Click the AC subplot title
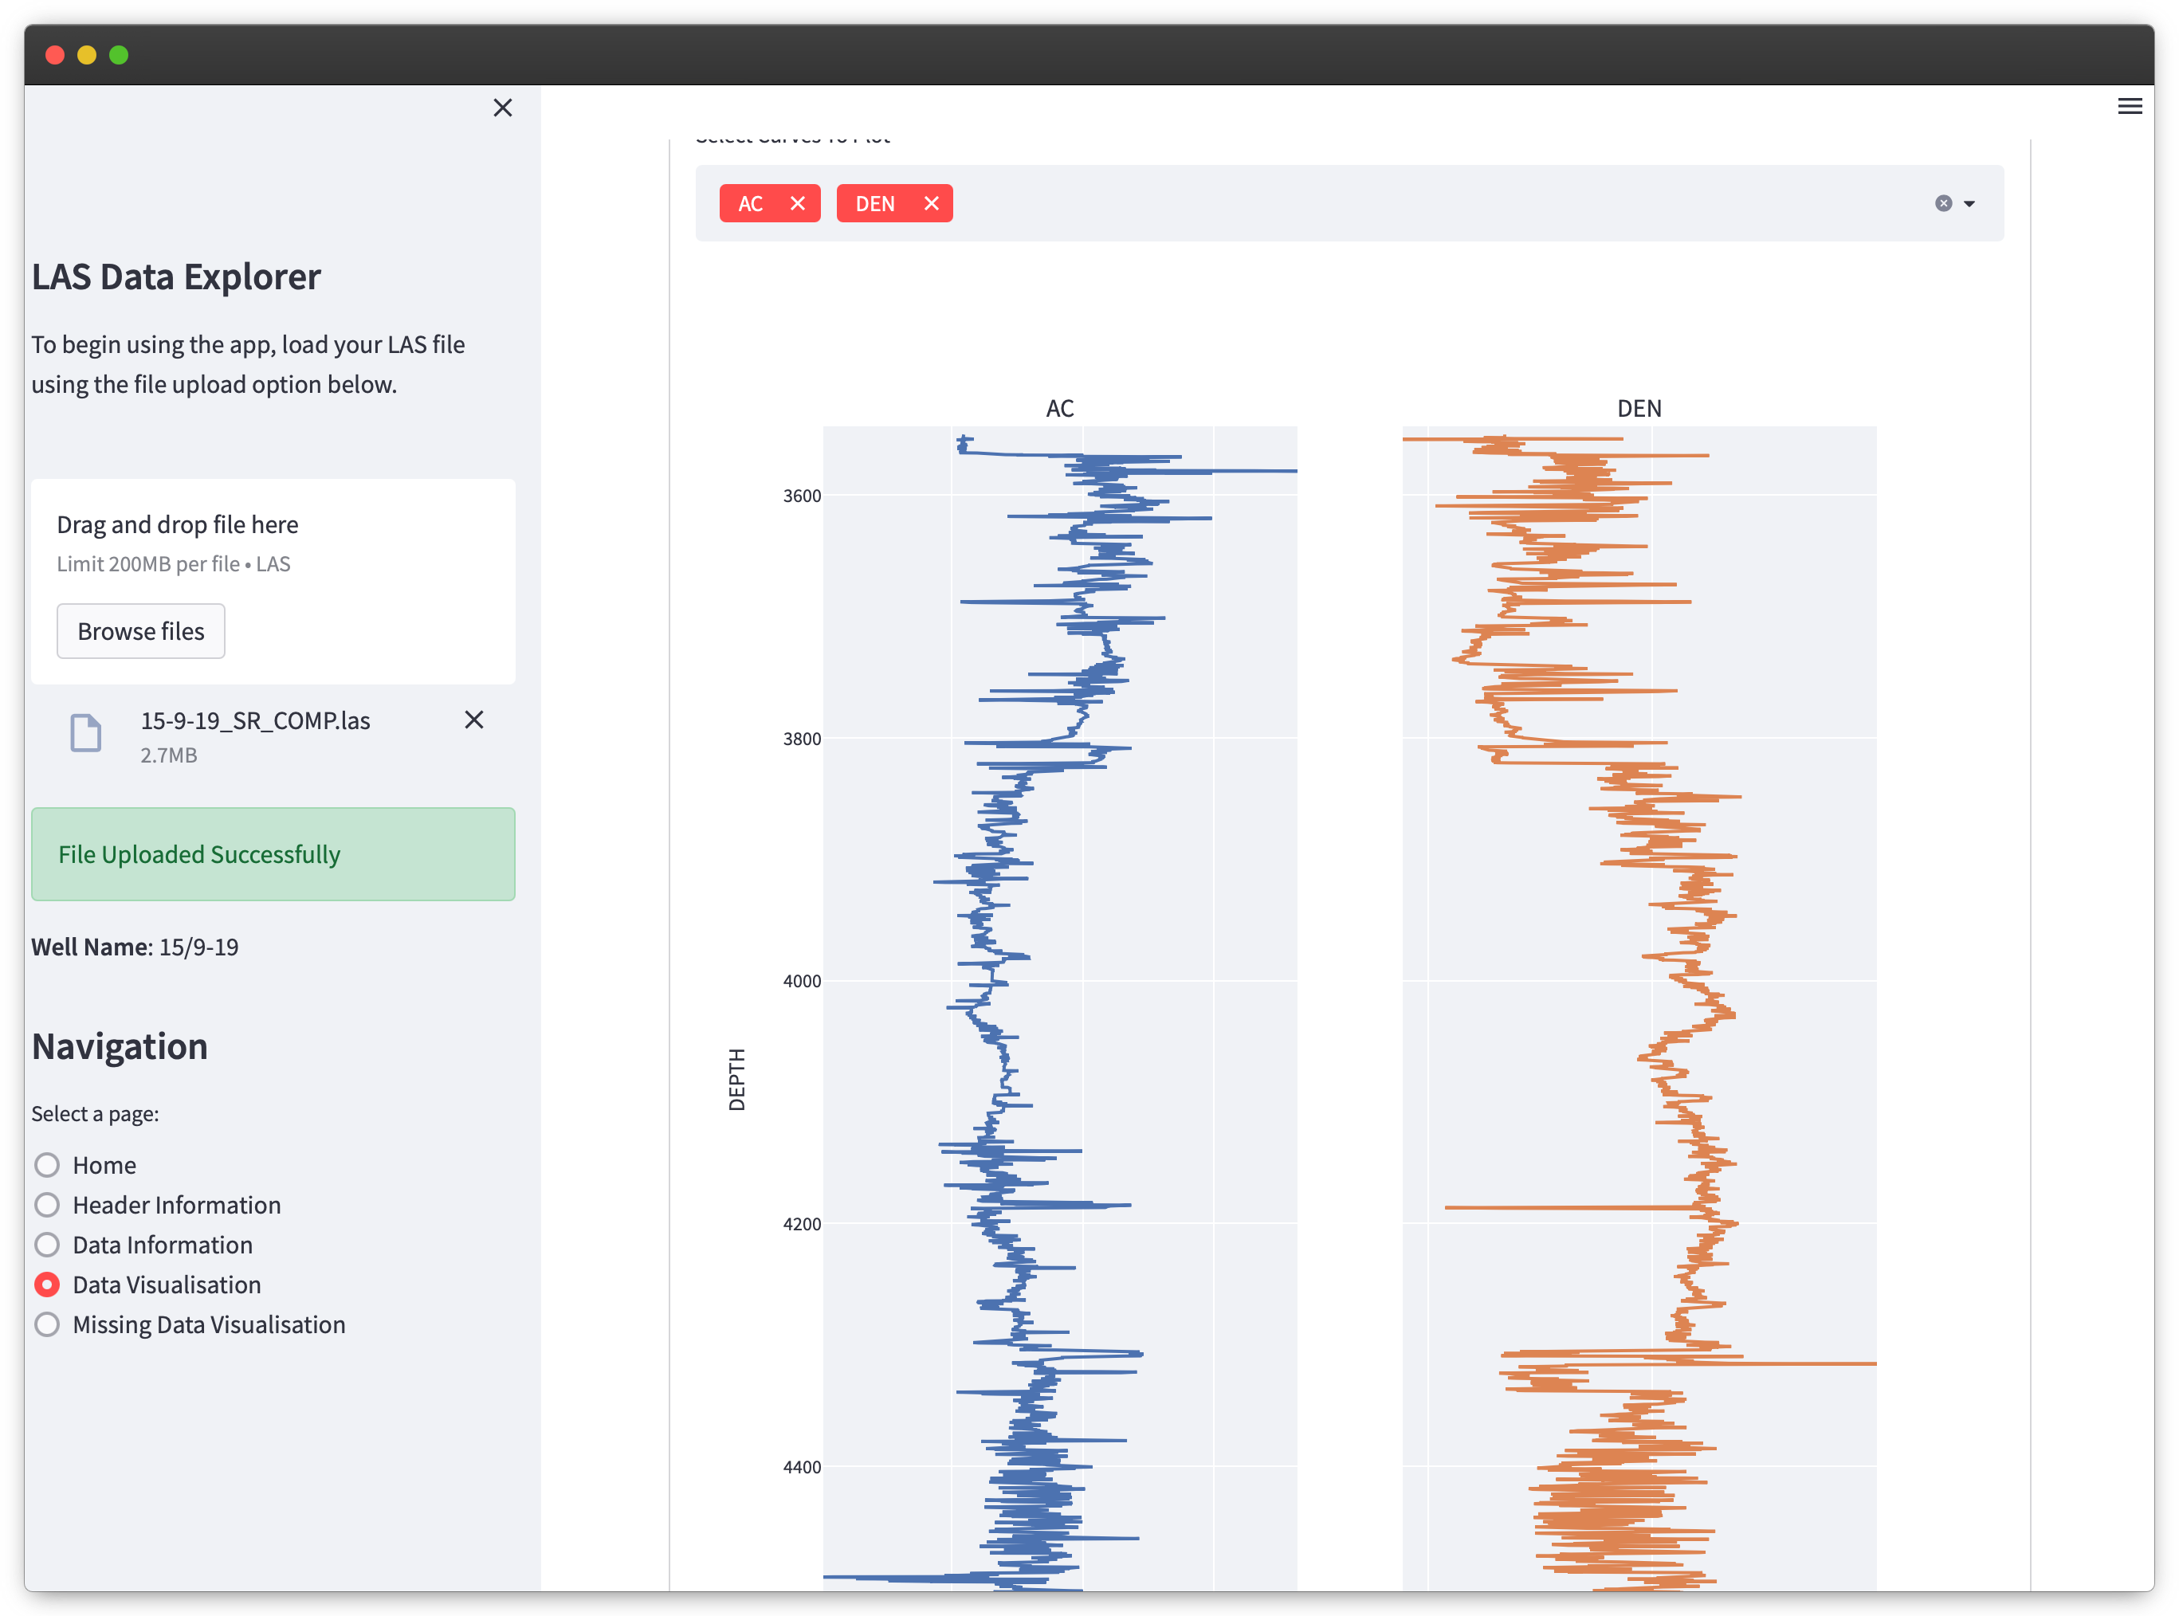Screen dimensions: 2179x1616 tap(1060, 408)
